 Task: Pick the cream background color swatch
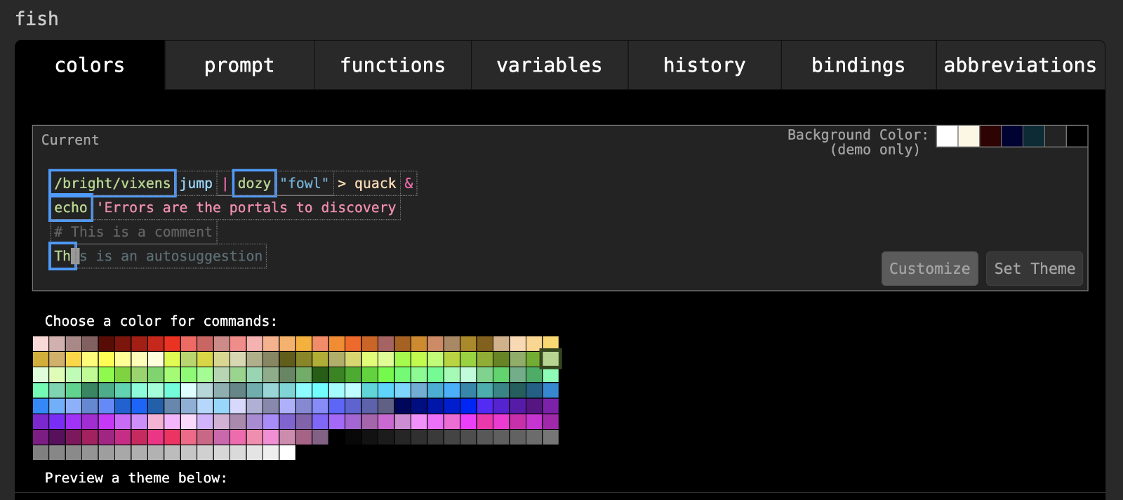969,136
